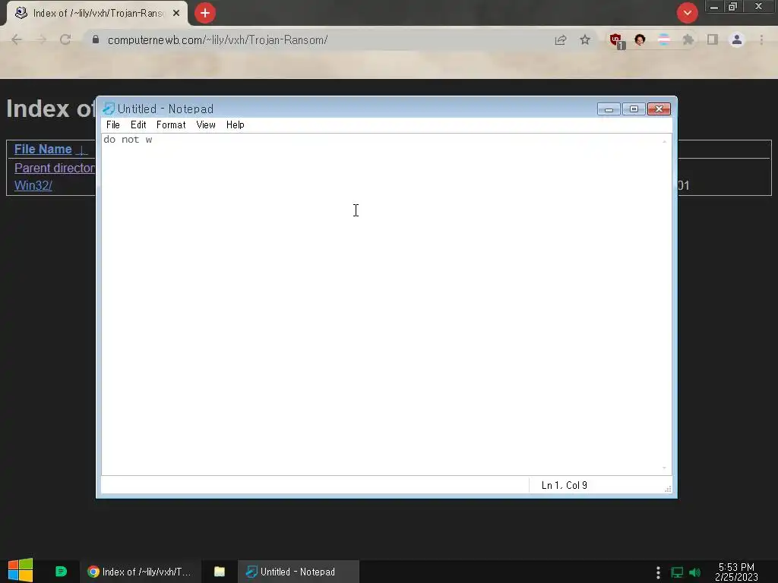Image resolution: width=778 pixels, height=583 pixels.
Task: Open the browser profile avatar
Action: 737,39
